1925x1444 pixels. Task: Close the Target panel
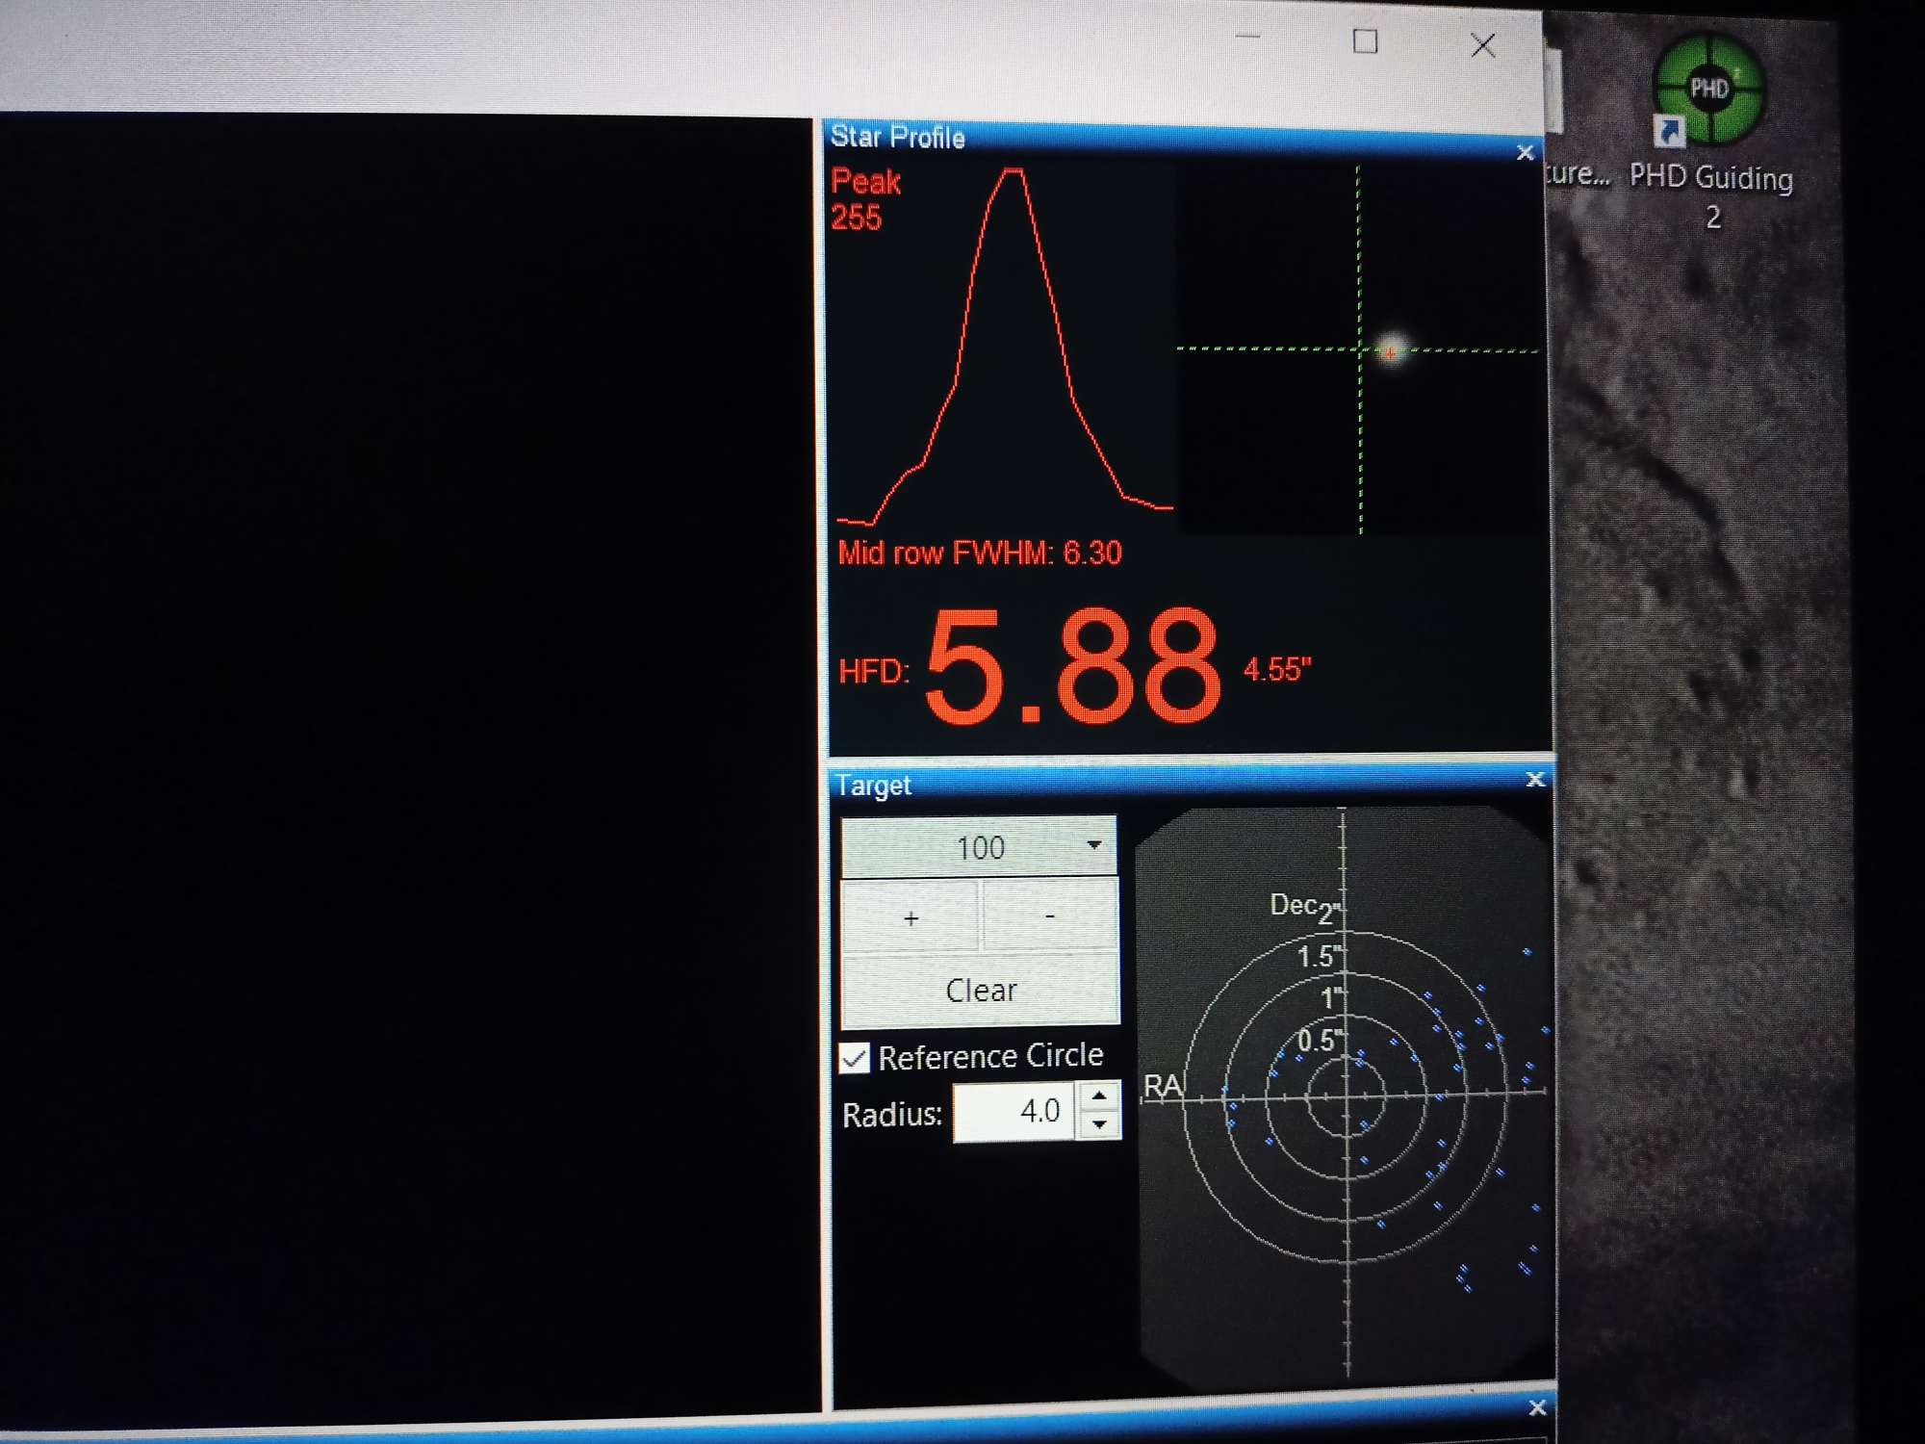pos(1535,780)
